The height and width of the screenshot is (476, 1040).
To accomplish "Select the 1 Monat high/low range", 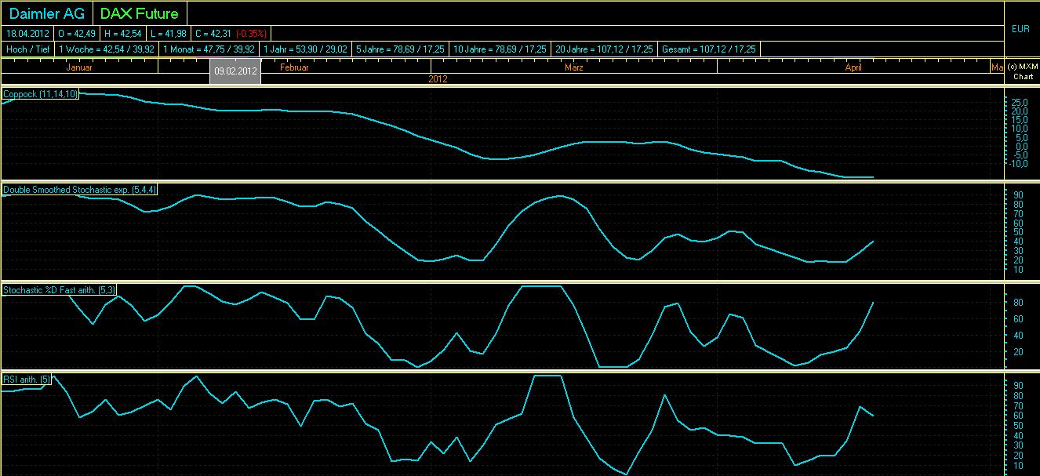I will point(209,49).
